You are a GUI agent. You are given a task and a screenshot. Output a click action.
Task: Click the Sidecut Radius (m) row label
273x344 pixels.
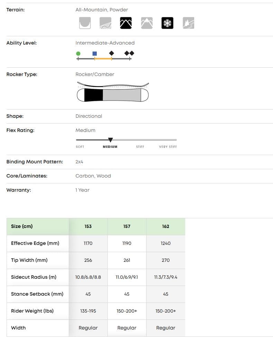point(34,277)
